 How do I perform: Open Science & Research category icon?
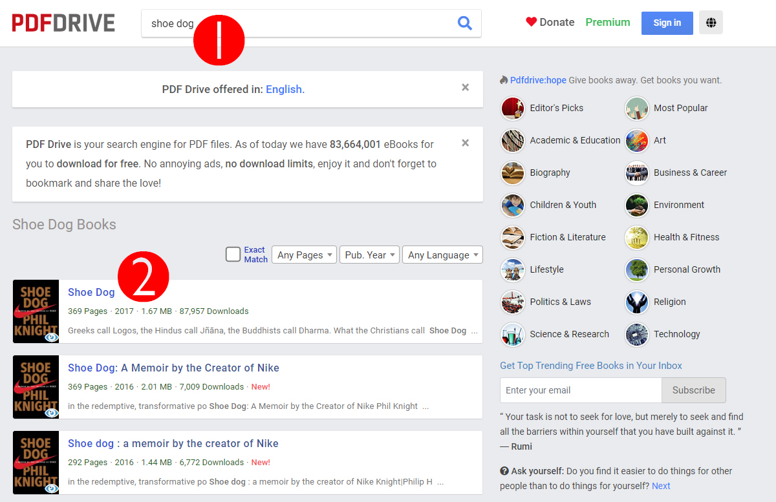(x=513, y=334)
